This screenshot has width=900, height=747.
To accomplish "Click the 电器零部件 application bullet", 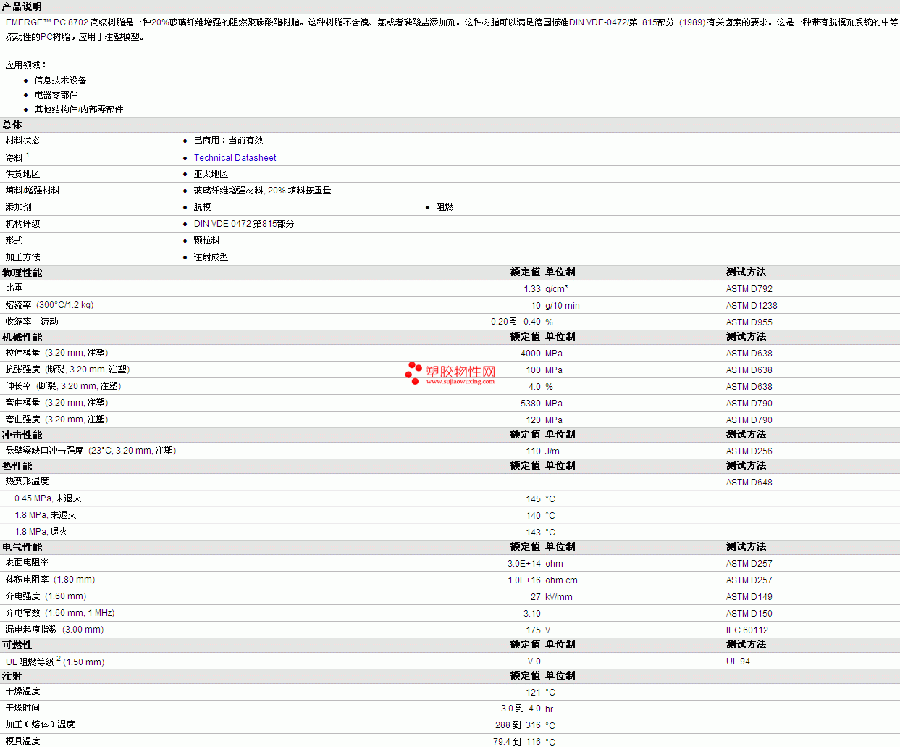I will (x=56, y=95).
